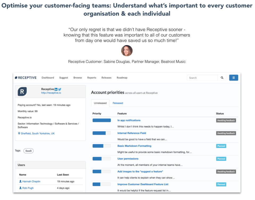This screenshot has height=200, width=255.
Task: Click Planned badge for Improve Customer Dashboard
Action: click(221, 184)
